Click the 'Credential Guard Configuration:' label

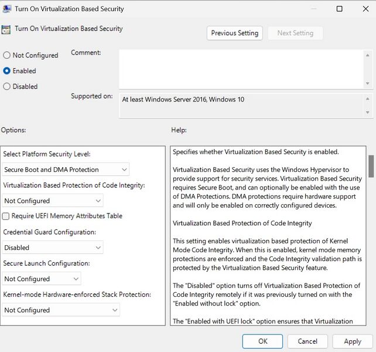click(x=49, y=232)
